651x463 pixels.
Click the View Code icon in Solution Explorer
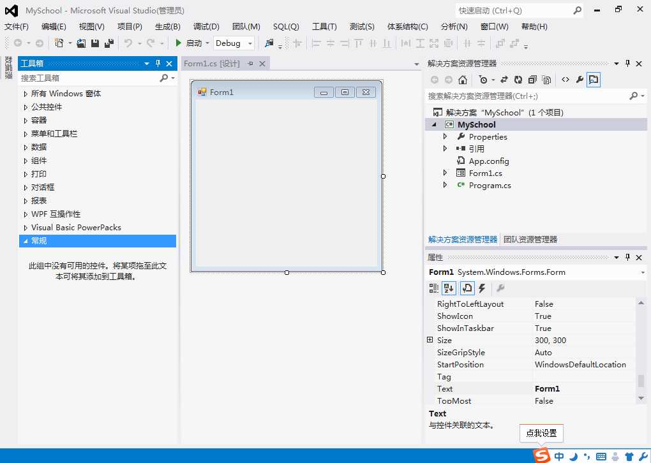pos(565,80)
